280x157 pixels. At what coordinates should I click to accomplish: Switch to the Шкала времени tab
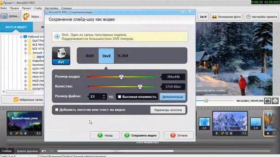27,151
